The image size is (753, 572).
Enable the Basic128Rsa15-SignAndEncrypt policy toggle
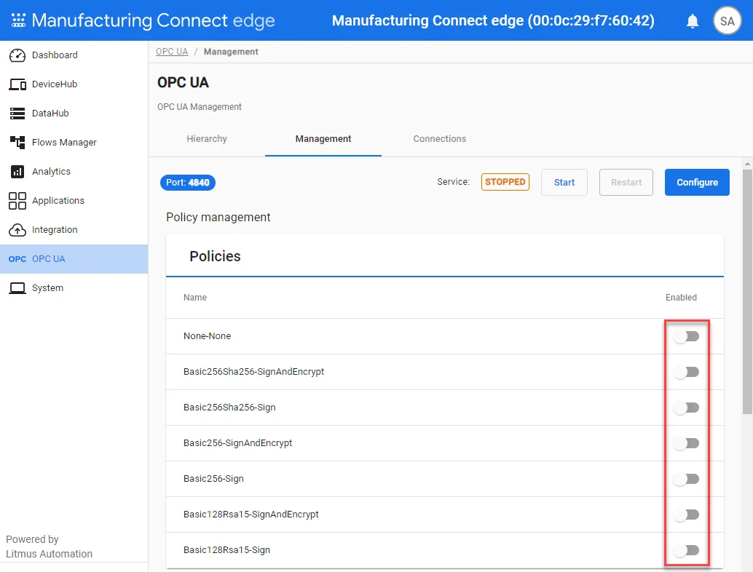coord(686,515)
